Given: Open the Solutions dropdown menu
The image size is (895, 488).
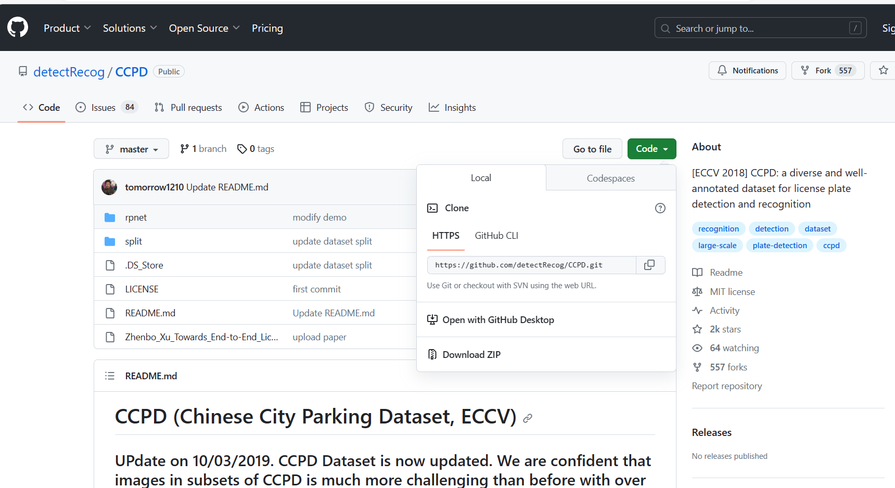Looking at the screenshot, I should 130,28.
